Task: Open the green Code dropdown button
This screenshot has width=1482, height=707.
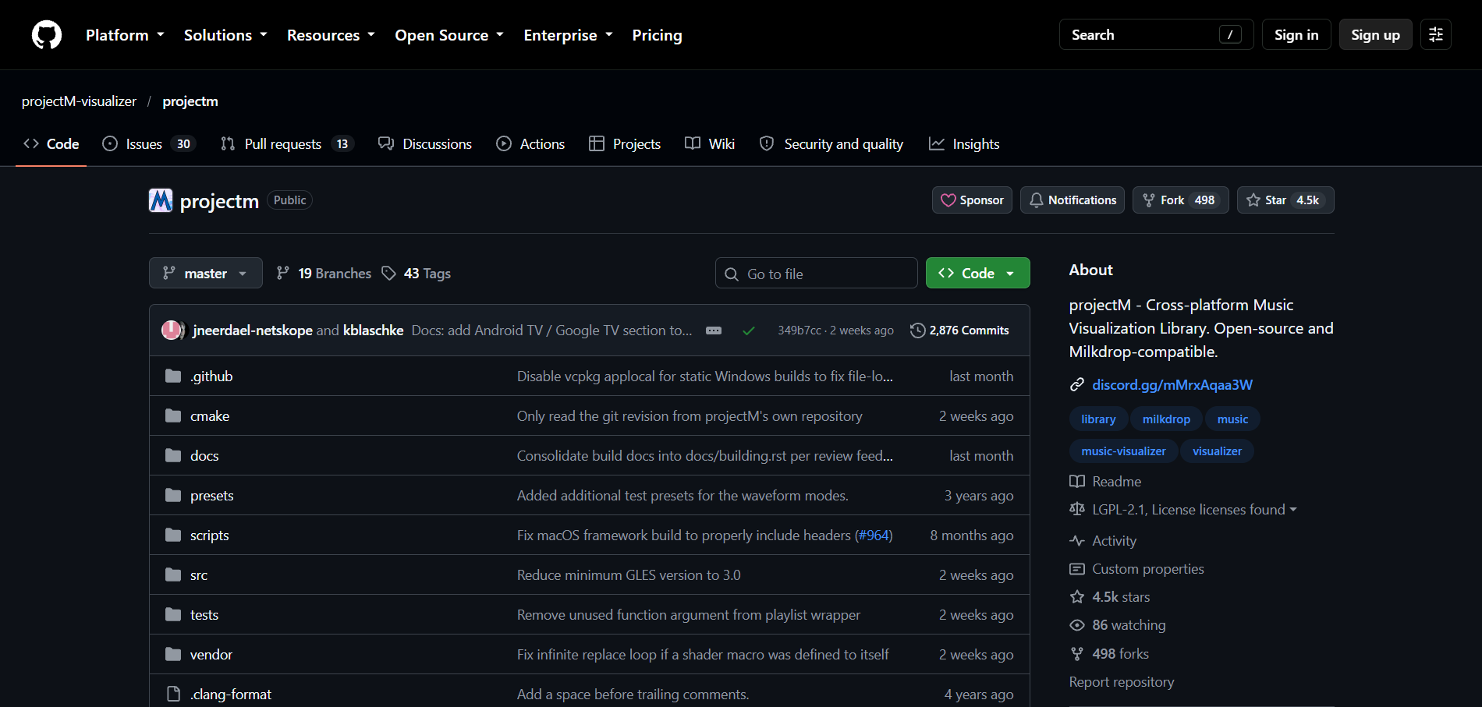Action: pos(978,273)
